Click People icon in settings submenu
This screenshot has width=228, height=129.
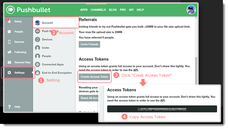pyautogui.click(x=37, y=56)
